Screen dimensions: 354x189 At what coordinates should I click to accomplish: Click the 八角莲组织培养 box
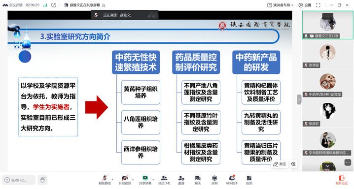(141, 123)
